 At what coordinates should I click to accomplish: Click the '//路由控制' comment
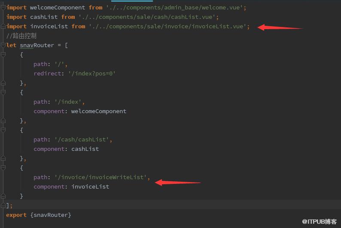(21, 36)
